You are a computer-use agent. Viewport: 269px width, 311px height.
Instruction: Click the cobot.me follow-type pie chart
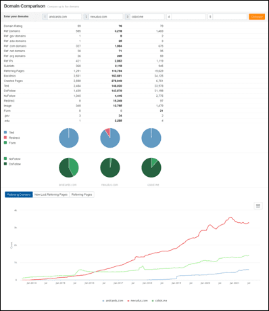click(x=151, y=167)
